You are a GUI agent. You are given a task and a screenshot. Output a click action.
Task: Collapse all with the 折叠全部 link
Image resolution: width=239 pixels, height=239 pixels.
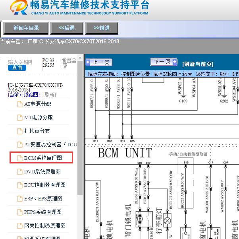coord(69,62)
